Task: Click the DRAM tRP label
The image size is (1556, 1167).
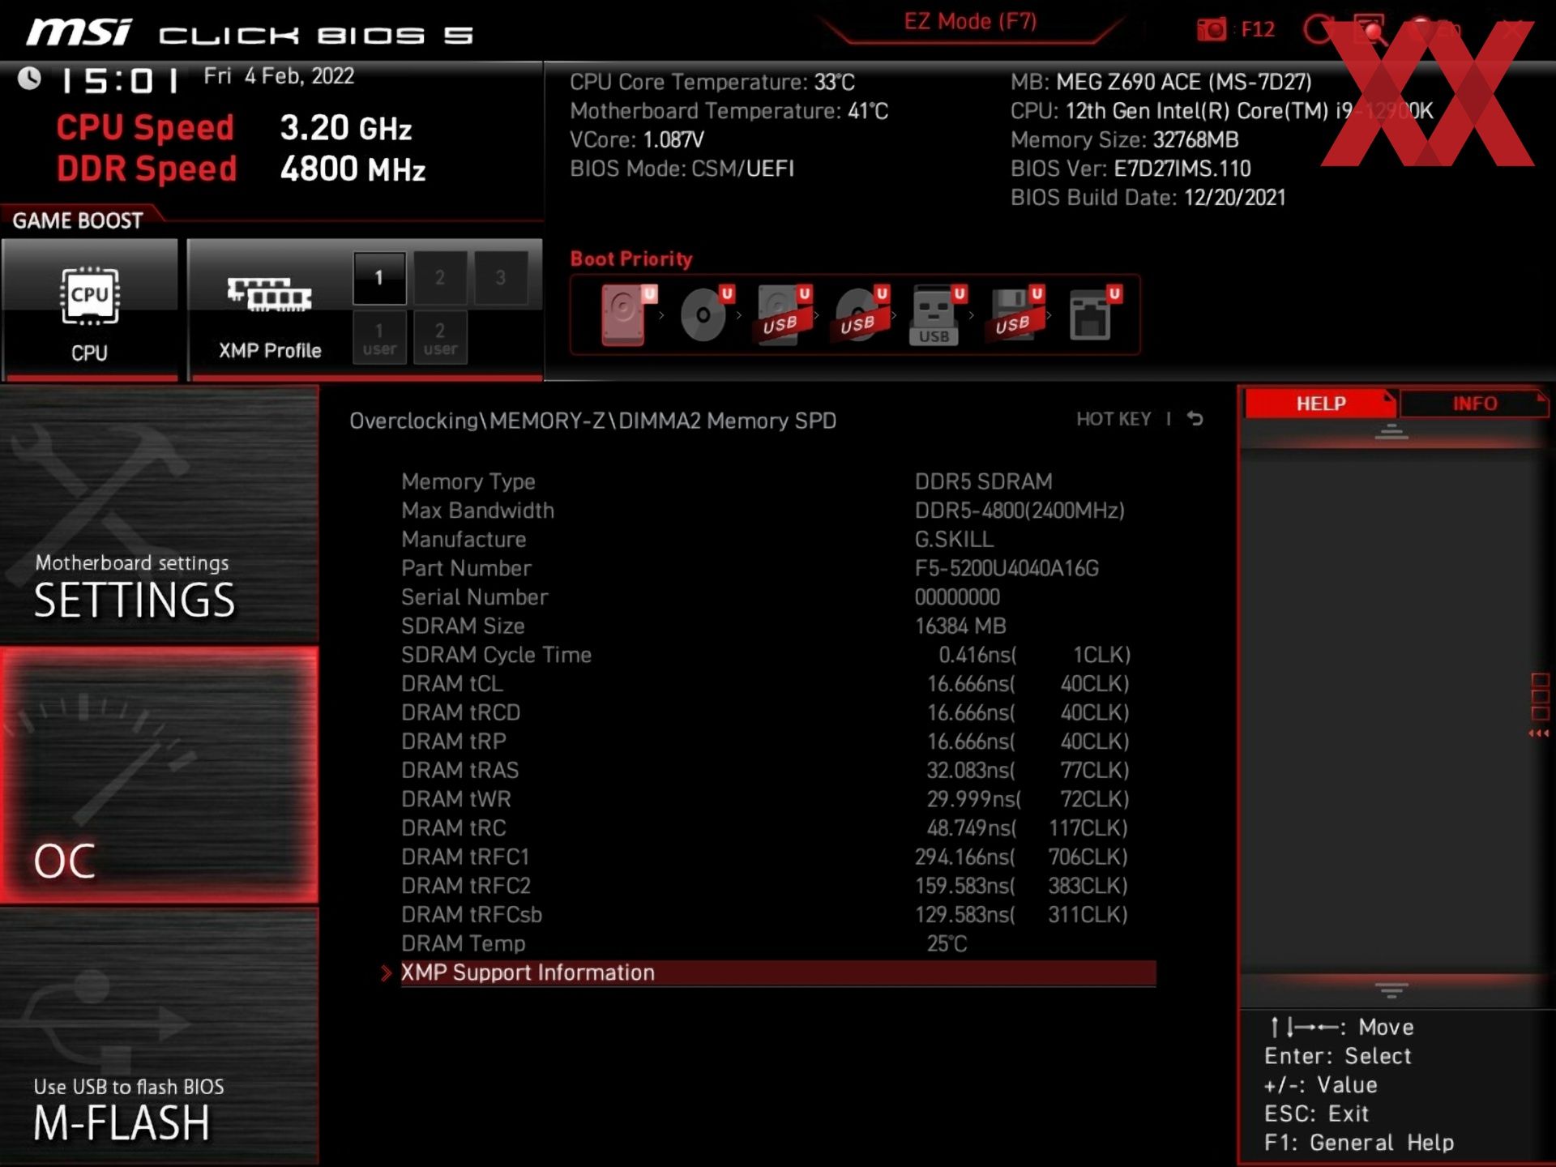Action: tap(454, 742)
